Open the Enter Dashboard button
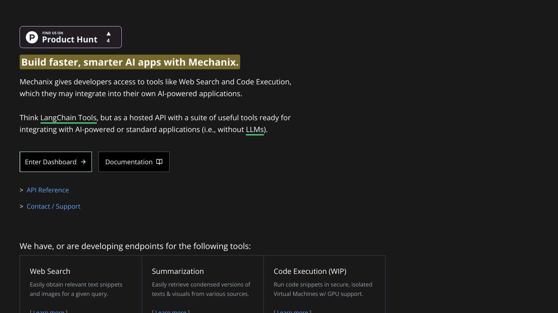The image size is (558, 313). pyautogui.click(x=56, y=162)
